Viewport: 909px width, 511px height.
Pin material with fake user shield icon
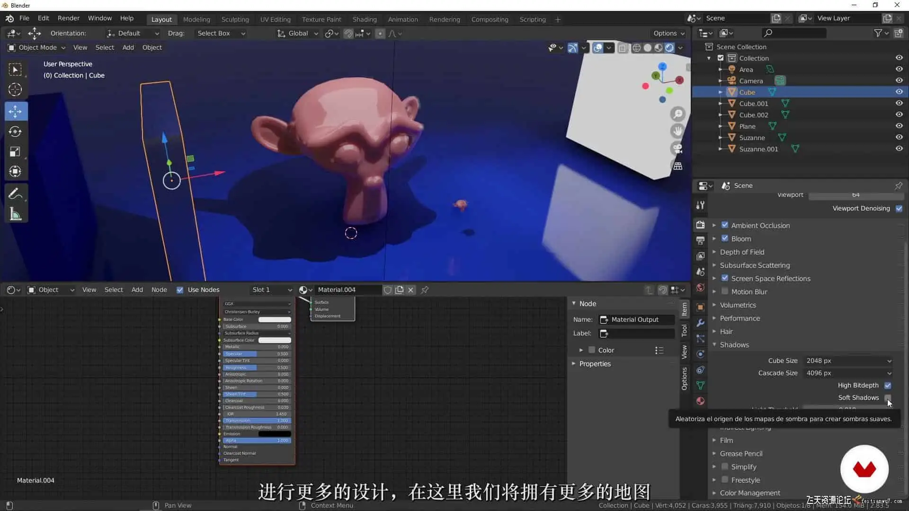coord(388,290)
